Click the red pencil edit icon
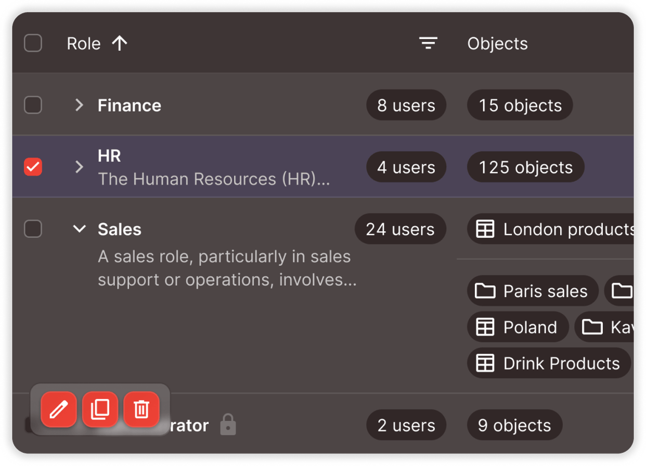Image resolution: width=646 pixels, height=466 pixels. click(x=59, y=409)
